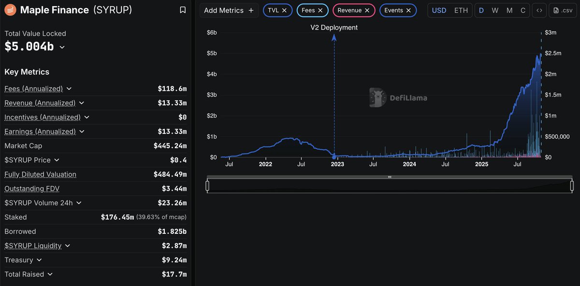The image size is (580, 286).
Task: Click the Maple Finance logo icon
Action: [10, 10]
